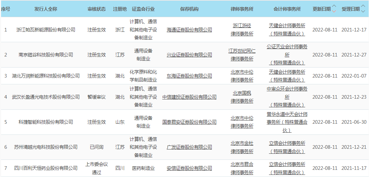Click 安信证券股份有限公司 link
Viewport: 369px width, 177px height.
pos(189,168)
